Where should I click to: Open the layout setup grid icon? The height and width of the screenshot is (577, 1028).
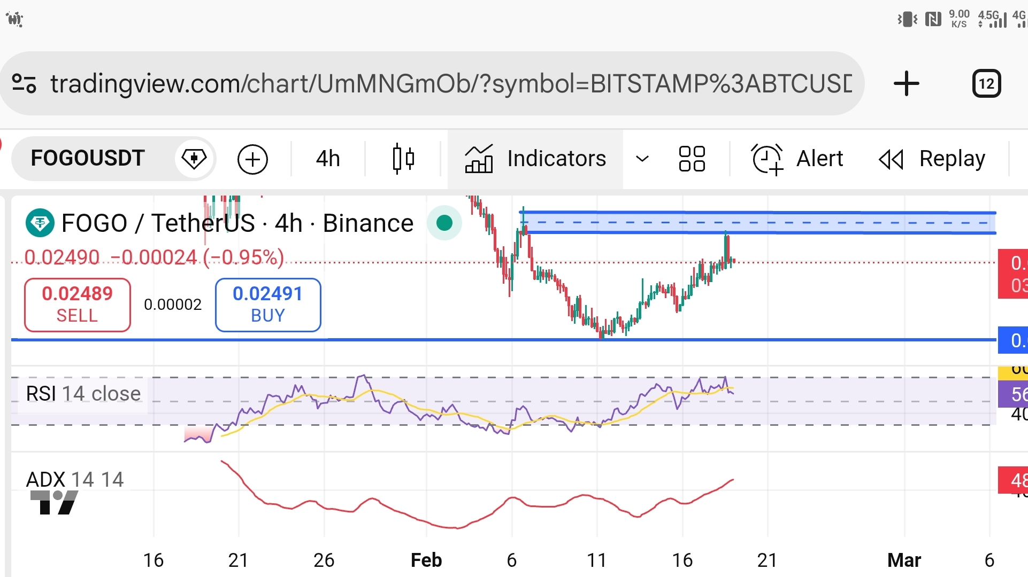[692, 159]
